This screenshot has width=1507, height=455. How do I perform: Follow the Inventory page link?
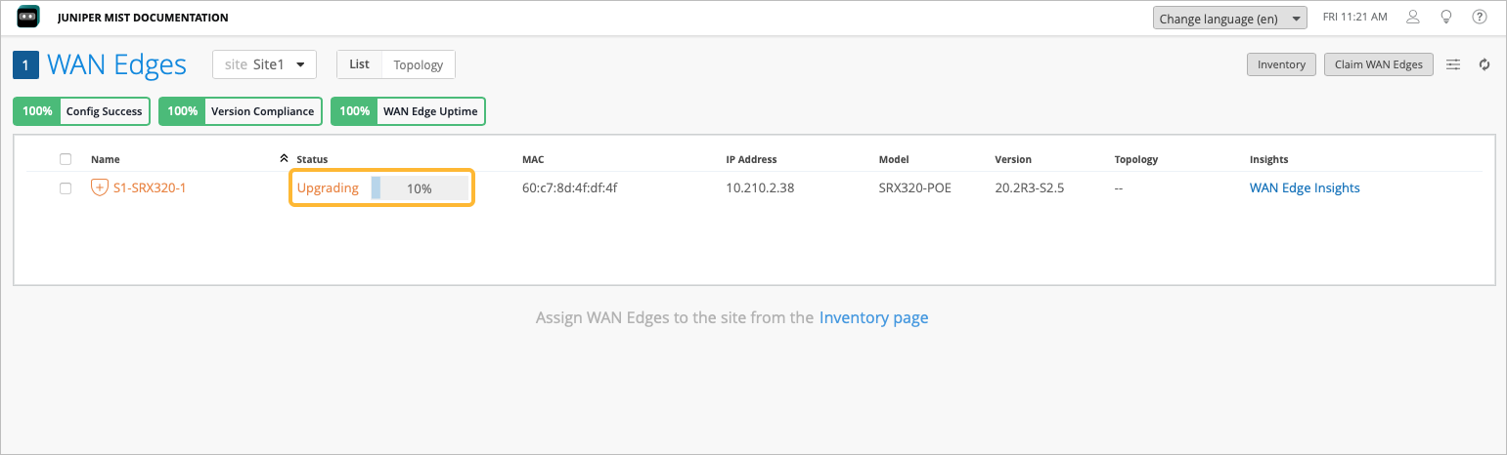click(873, 317)
